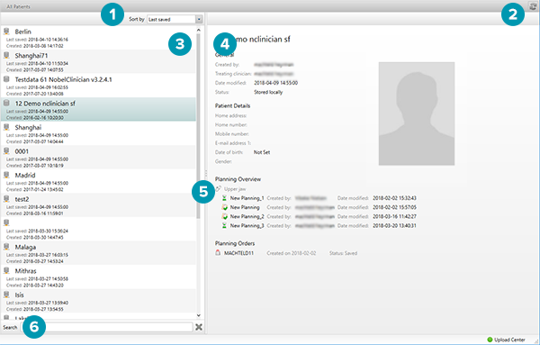Click the patient photo placeholder
The image size is (540, 345).
pos(417,113)
